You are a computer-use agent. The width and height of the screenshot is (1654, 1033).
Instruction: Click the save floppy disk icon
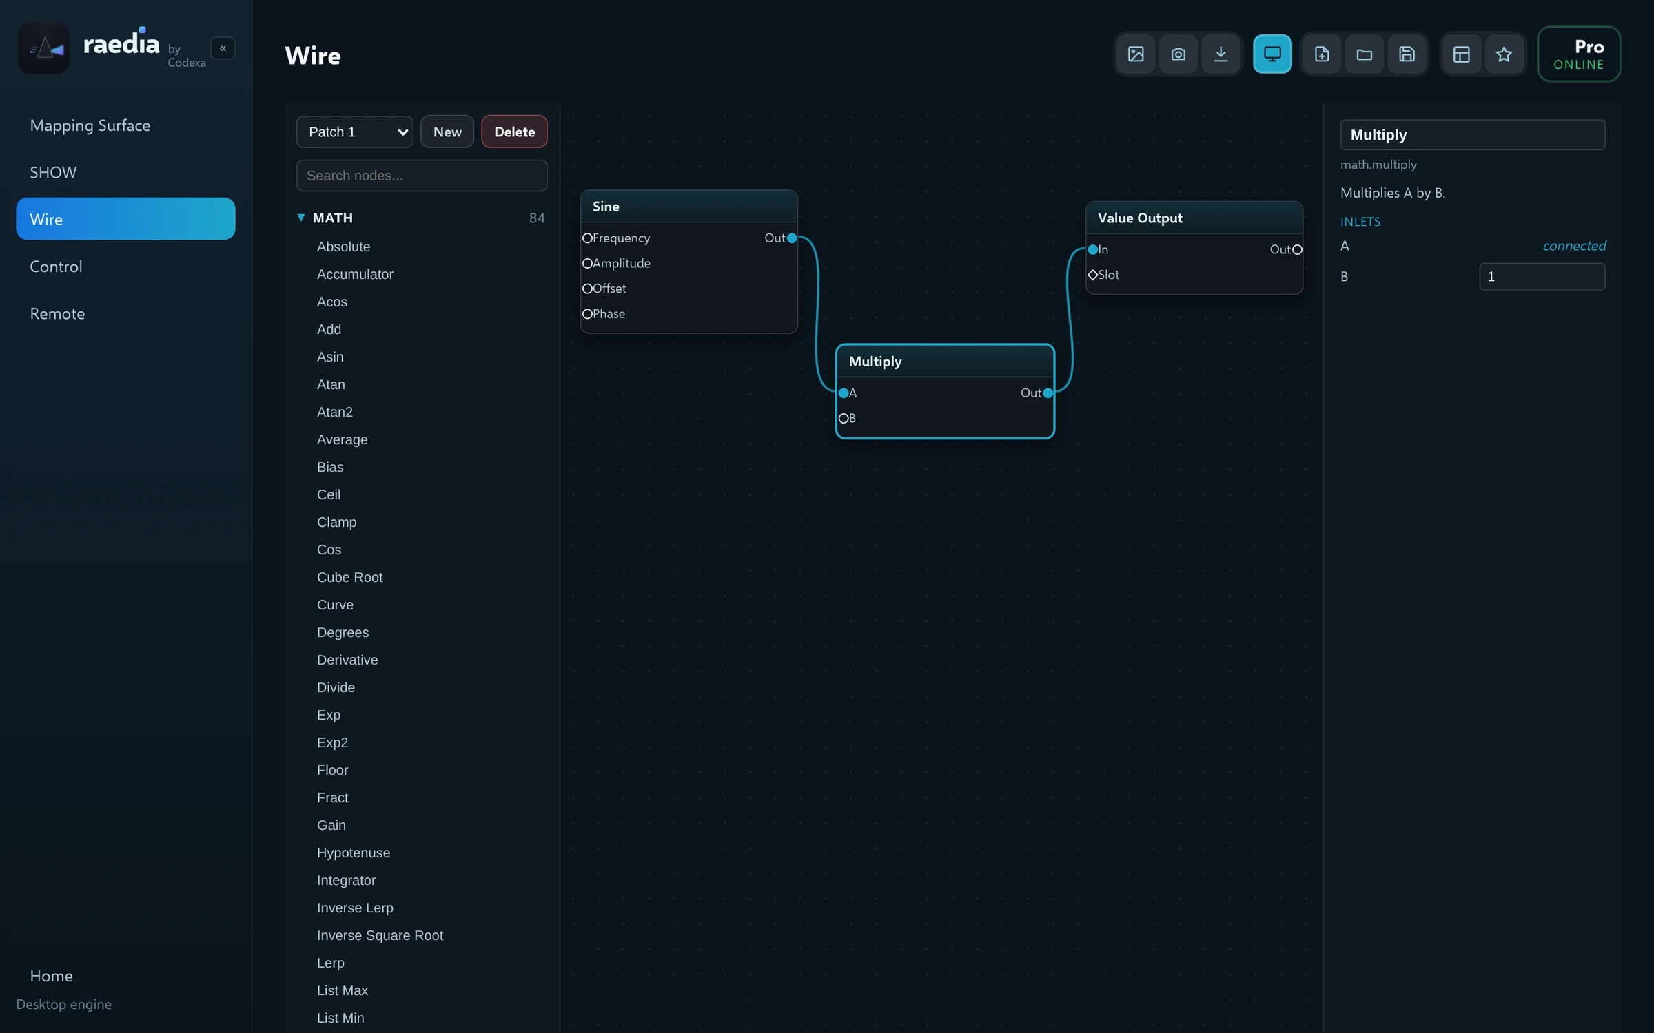coord(1407,54)
